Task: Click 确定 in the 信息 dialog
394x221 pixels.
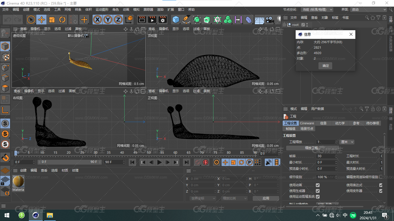Action: (x=326, y=66)
